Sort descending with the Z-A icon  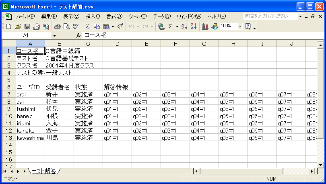[193, 27]
